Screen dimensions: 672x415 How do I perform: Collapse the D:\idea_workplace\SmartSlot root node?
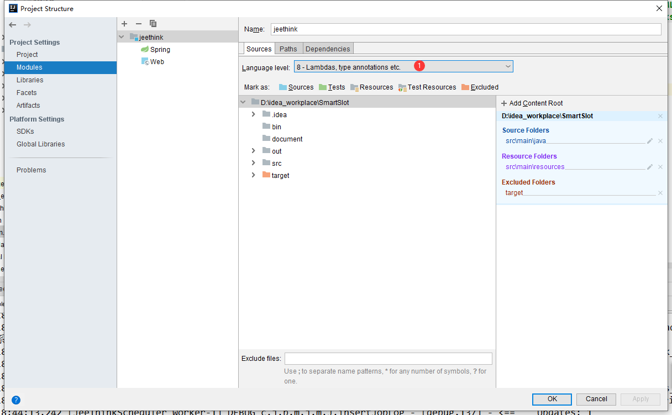pos(243,102)
